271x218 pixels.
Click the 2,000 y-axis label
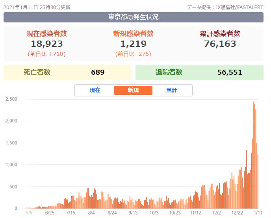point(11,121)
